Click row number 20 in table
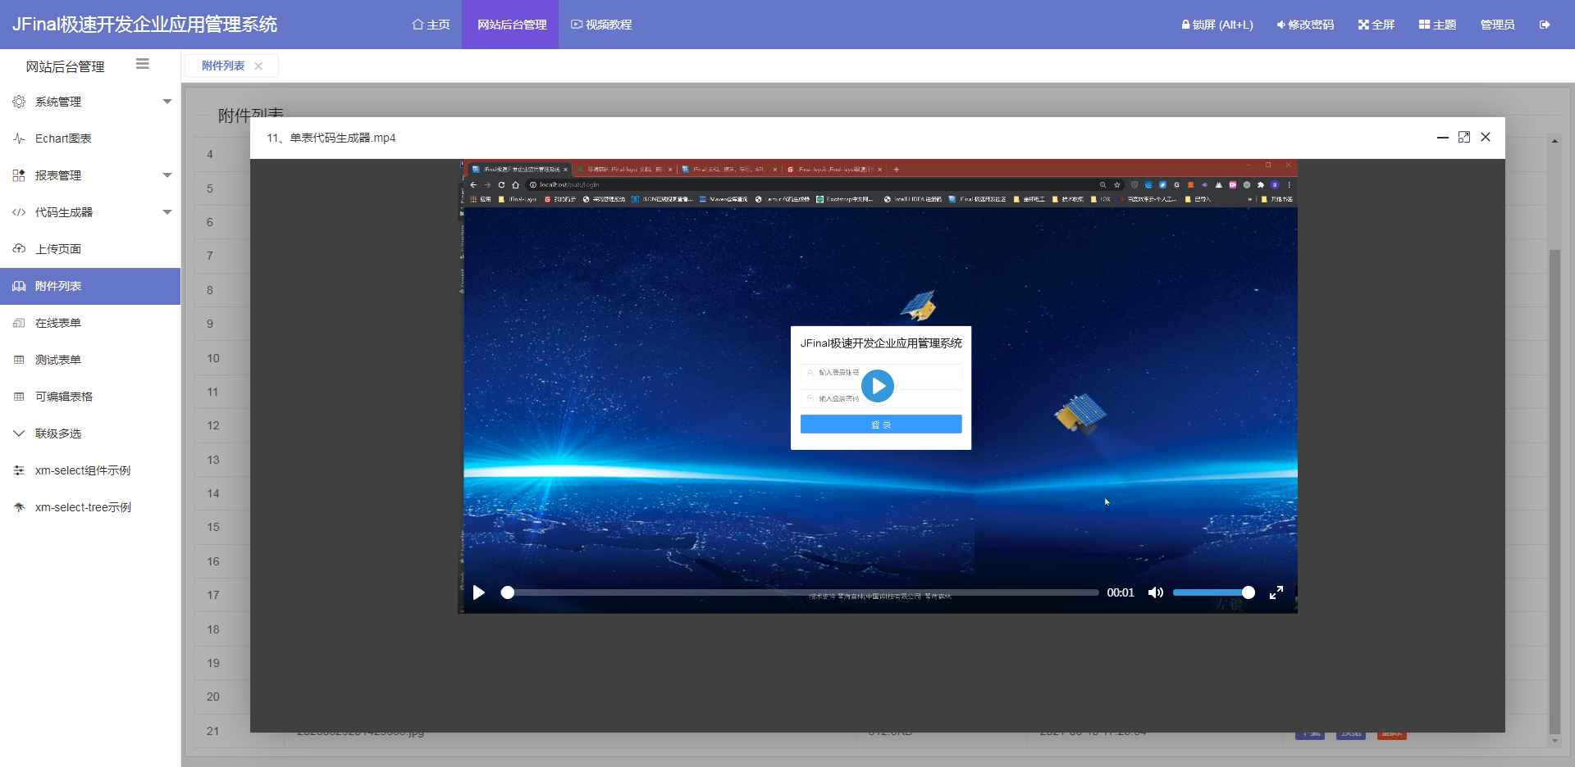The width and height of the screenshot is (1575, 767). tap(213, 697)
